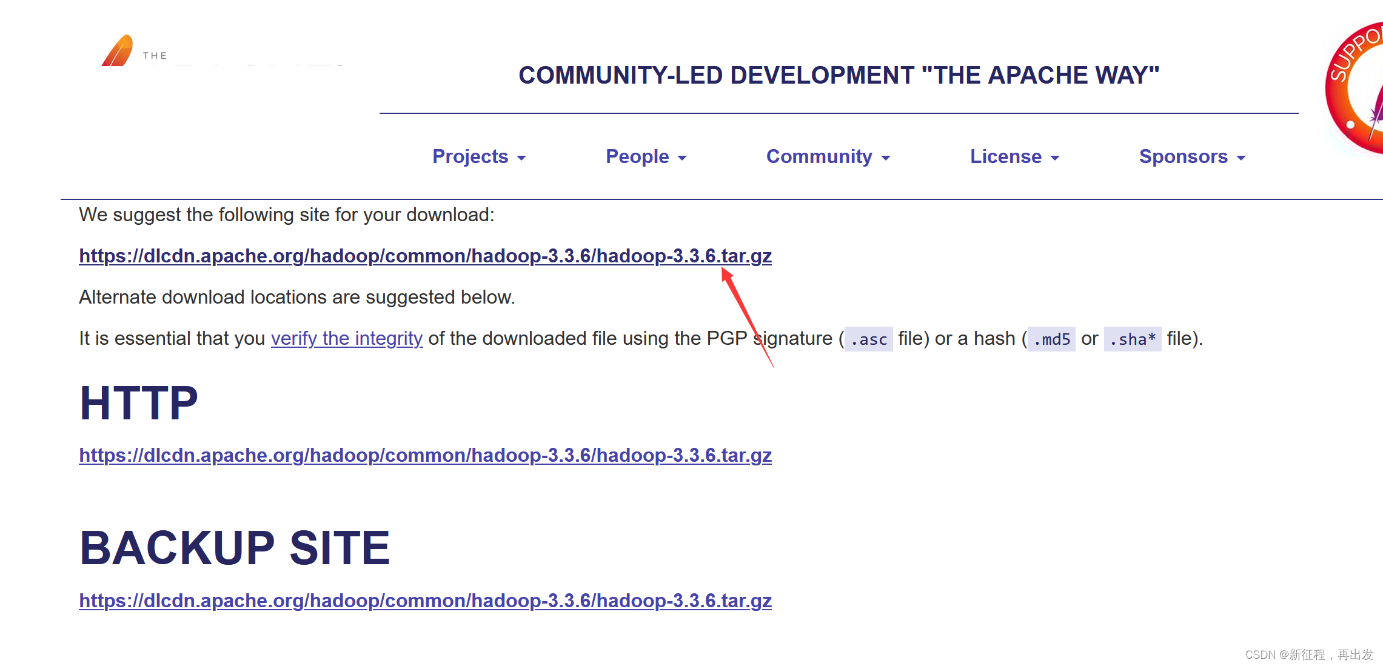Click the hadoop tar.gz link under HTTP

pyautogui.click(x=425, y=455)
